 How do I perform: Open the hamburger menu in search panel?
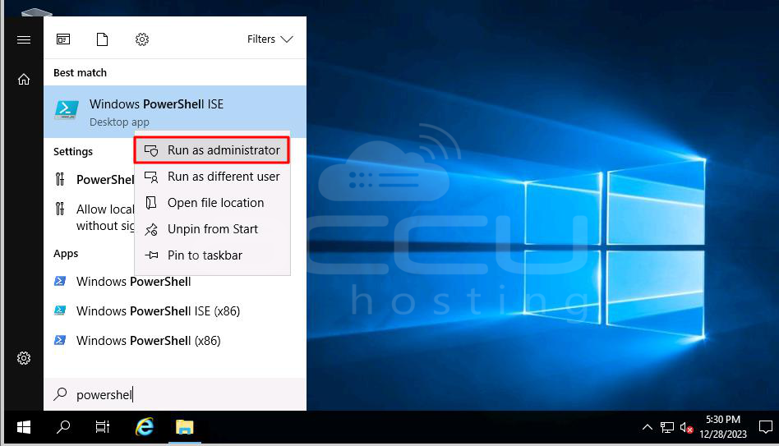23,39
